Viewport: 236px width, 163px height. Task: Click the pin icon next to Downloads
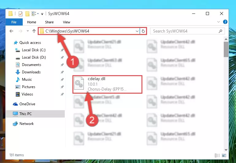(x=62, y=72)
